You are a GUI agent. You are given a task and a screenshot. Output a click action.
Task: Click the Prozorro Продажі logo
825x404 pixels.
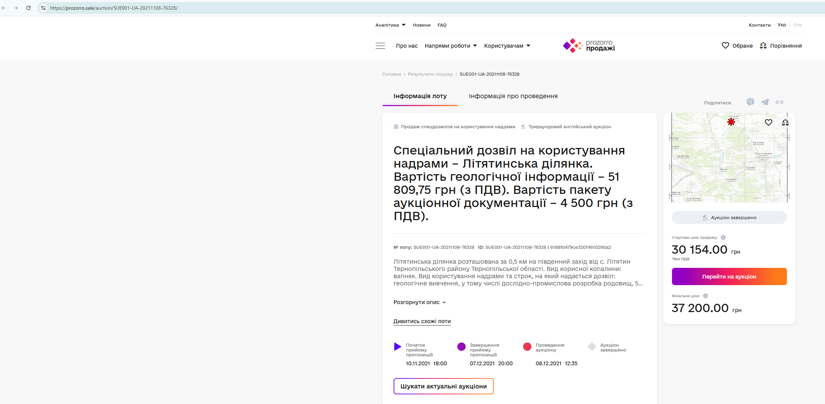(x=589, y=46)
